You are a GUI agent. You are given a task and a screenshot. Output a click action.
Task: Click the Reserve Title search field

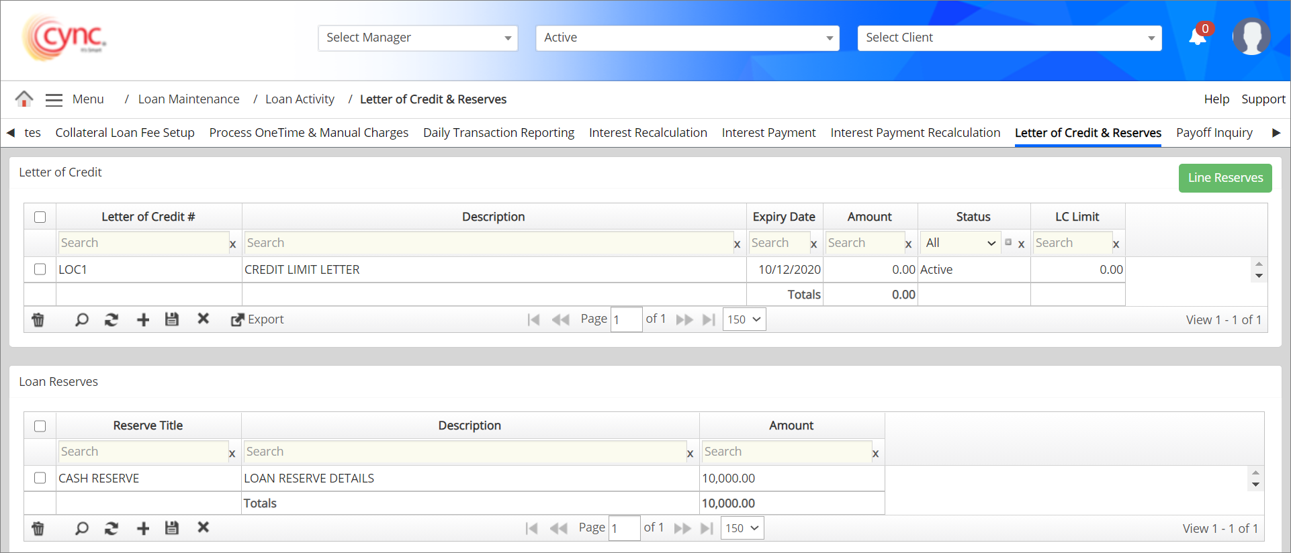click(x=143, y=452)
